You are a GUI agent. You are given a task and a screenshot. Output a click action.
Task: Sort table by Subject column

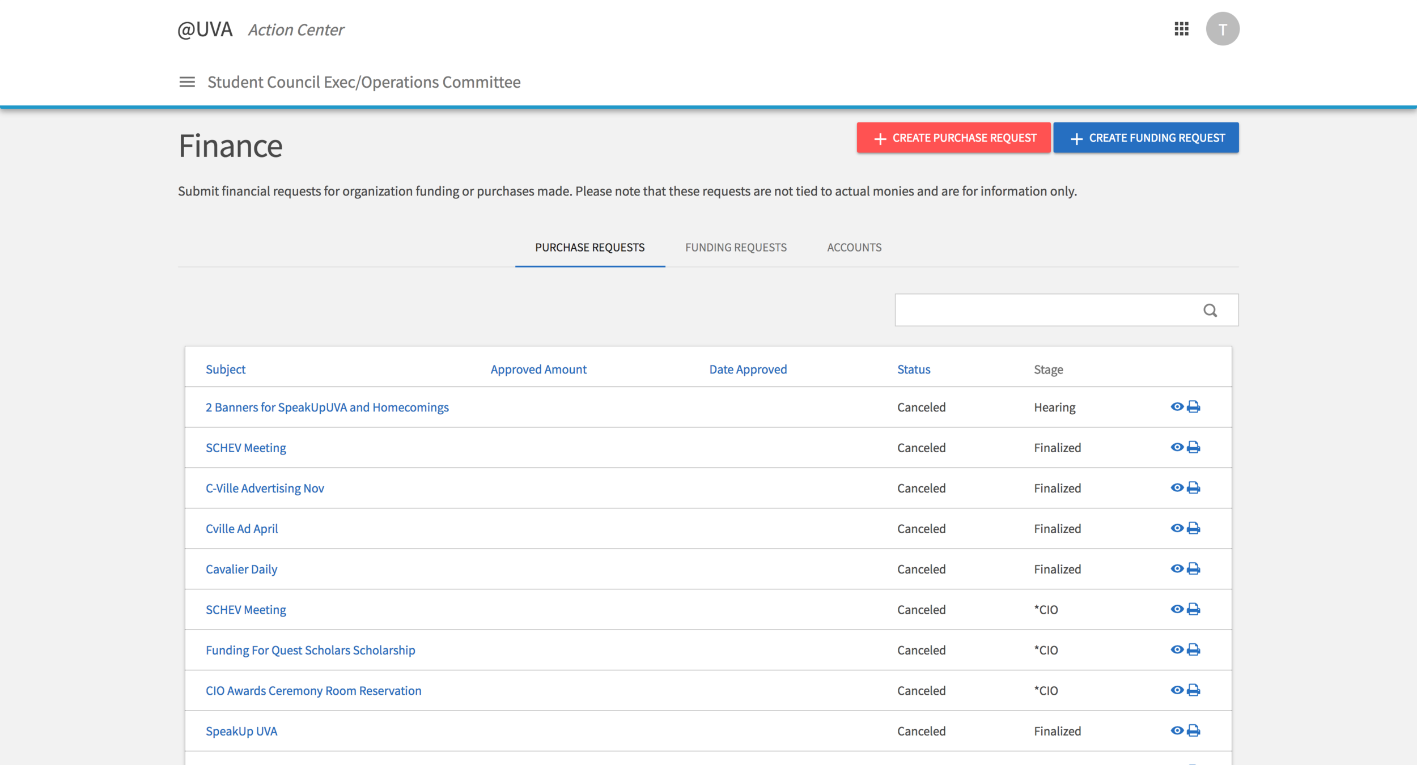(x=226, y=369)
